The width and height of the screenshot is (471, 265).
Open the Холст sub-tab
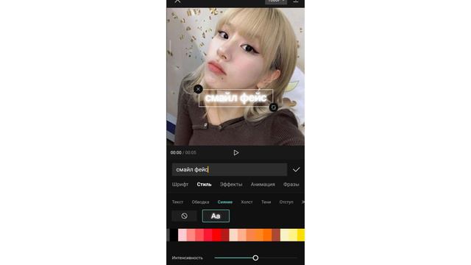247,202
